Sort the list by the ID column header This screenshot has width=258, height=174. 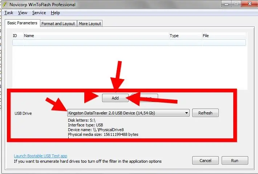[18, 36]
